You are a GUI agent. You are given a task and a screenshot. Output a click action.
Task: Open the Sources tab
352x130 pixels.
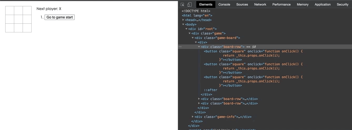(242, 4)
